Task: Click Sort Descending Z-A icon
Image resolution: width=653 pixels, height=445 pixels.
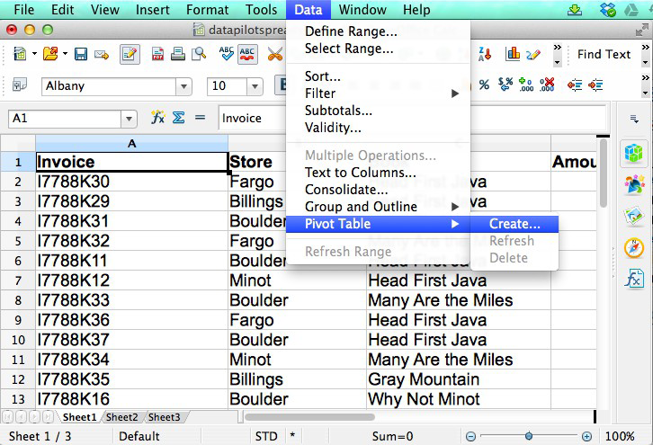Action: pos(484,54)
